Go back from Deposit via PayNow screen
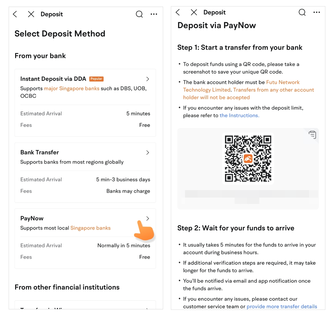The height and width of the screenshot is (316, 334). (178, 12)
